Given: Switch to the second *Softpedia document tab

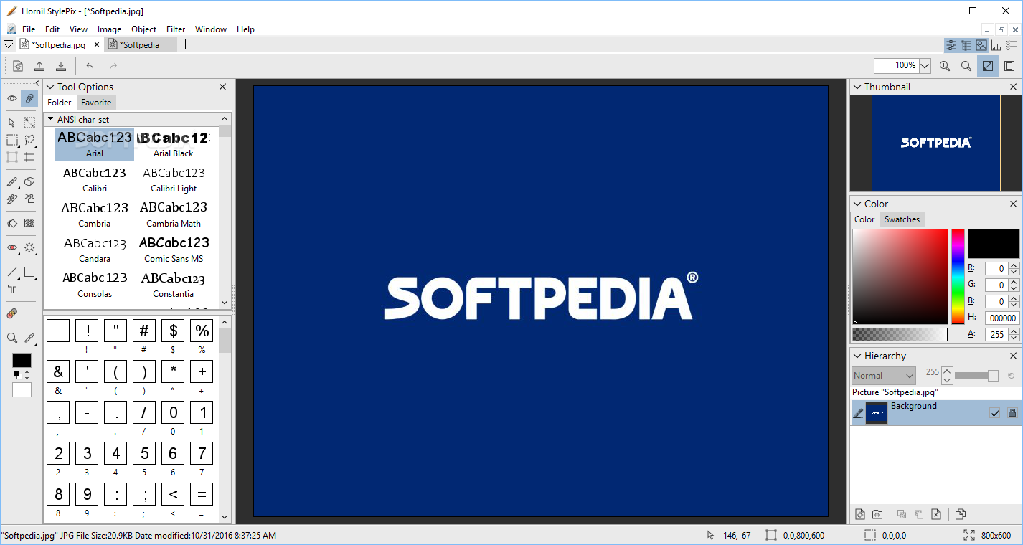Looking at the screenshot, I should pos(141,44).
